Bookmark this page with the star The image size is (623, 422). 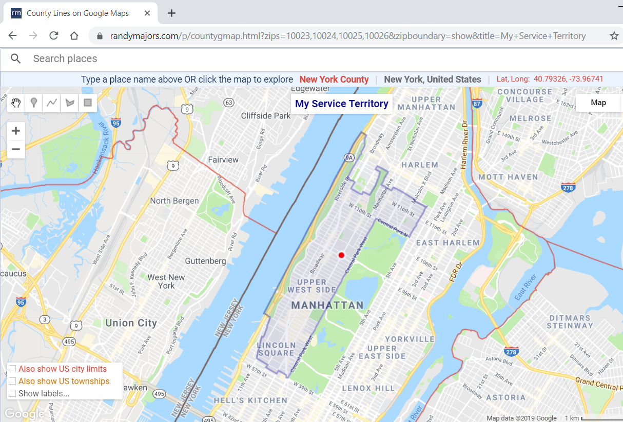pyautogui.click(x=614, y=36)
